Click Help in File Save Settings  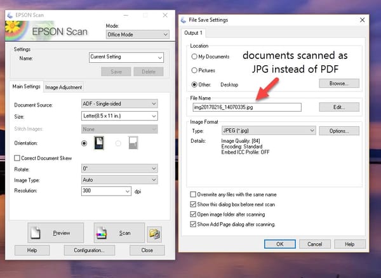tap(350, 244)
